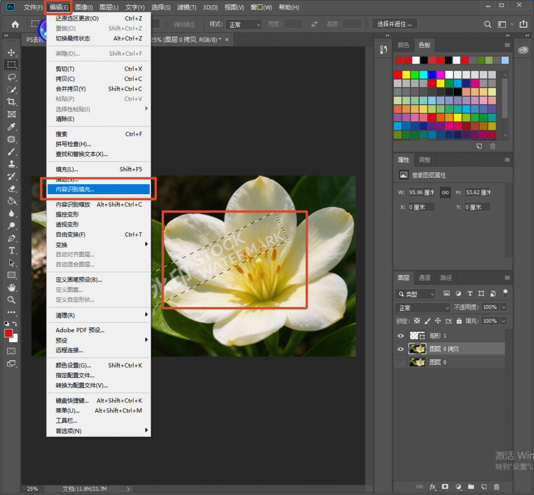Viewport: 534px width, 495px height.
Task: Delete layer using the trash icon
Action: (x=496, y=487)
